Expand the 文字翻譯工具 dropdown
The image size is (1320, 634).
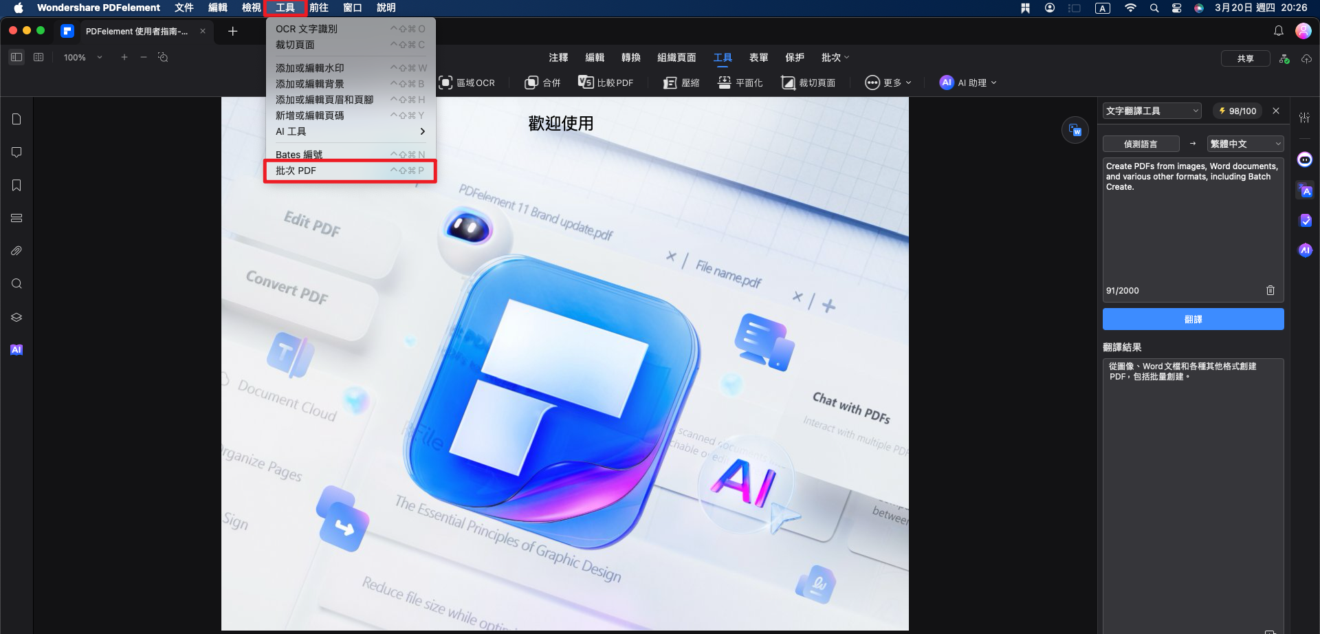(1152, 111)
